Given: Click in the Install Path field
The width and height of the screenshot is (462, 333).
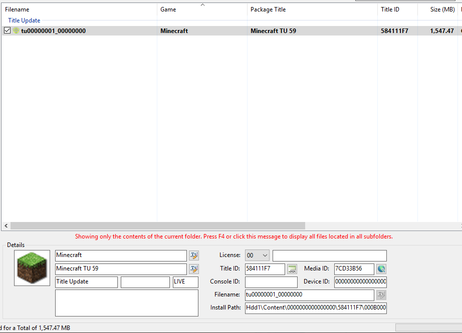Looking at the screenshot, I should pos(316,308).
